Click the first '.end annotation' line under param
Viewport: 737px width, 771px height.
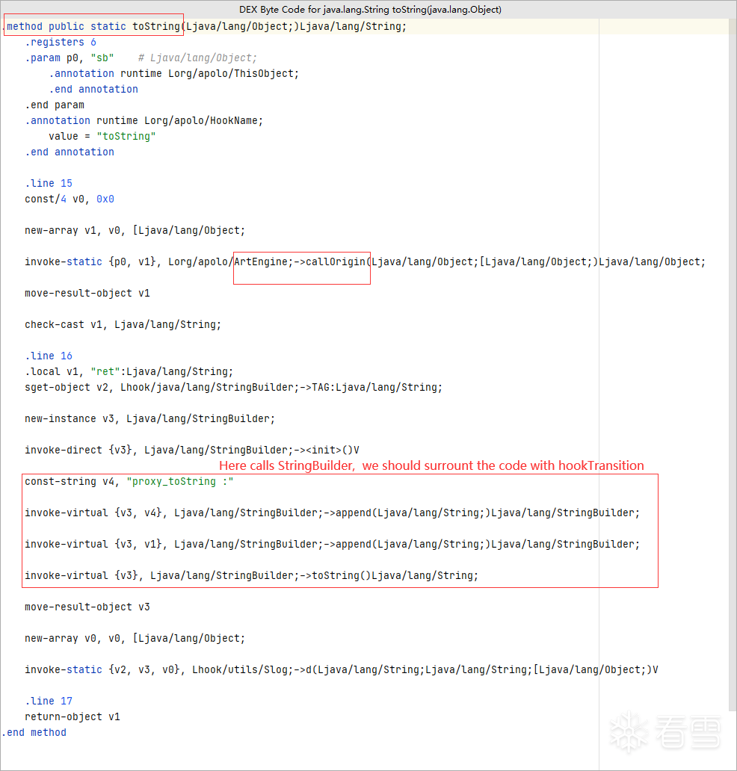tap(93, 90)
